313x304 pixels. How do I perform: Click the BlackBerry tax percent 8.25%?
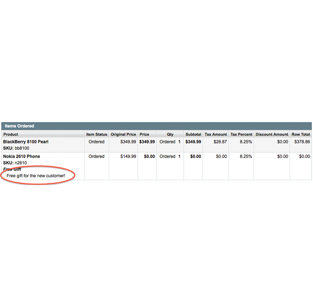[246, 142]
